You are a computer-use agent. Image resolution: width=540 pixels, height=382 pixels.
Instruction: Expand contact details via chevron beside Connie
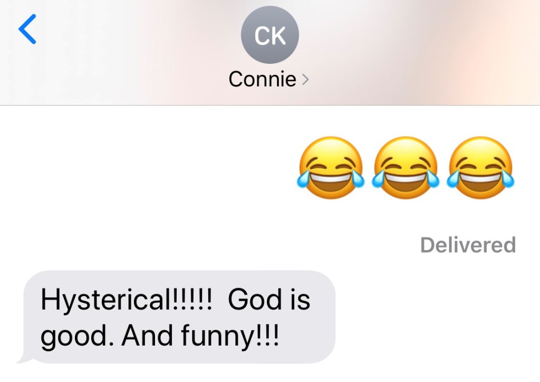click(x=305, y=80)
